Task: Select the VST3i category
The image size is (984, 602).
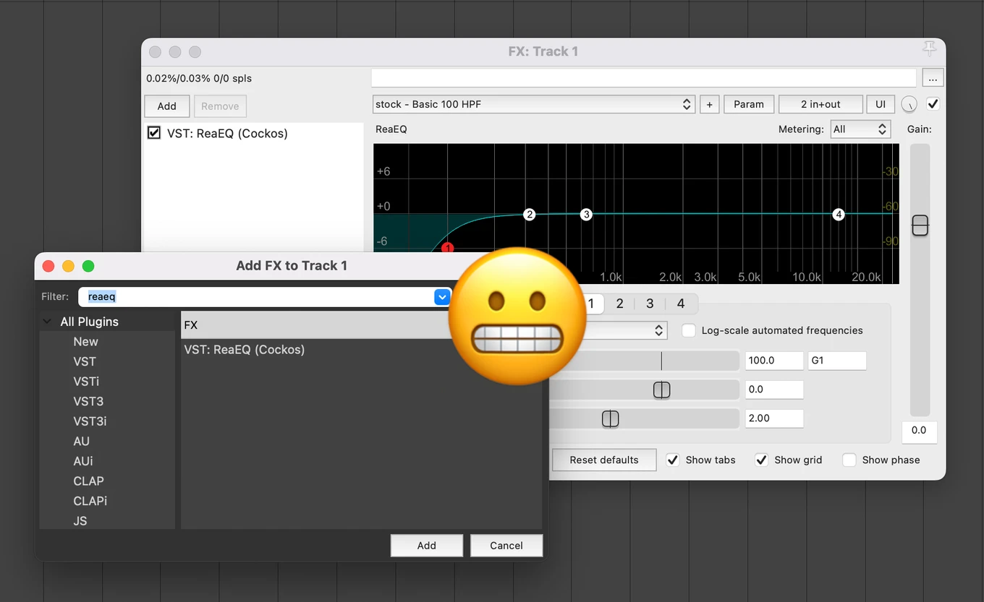Action: (90, 421)
